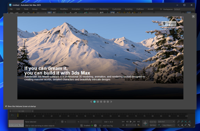Click the Scripting Mini listener output box

tap(16, 125)
